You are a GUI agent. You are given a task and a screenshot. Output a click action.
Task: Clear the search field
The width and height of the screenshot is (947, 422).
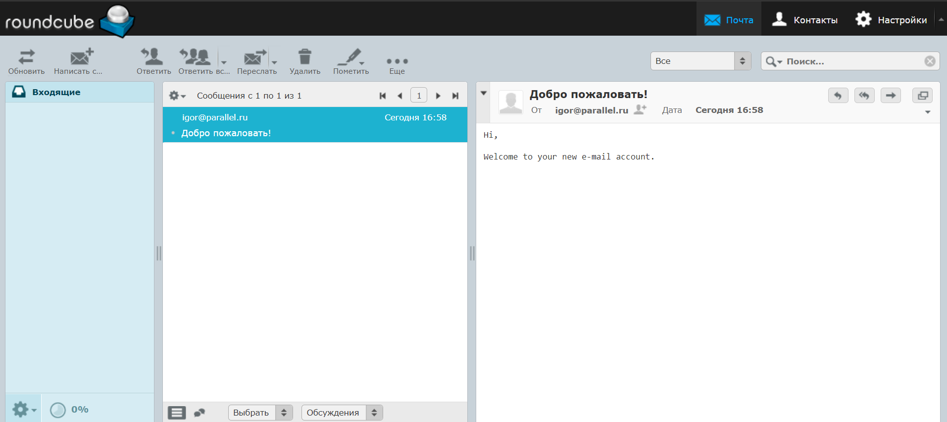(930, 61)
